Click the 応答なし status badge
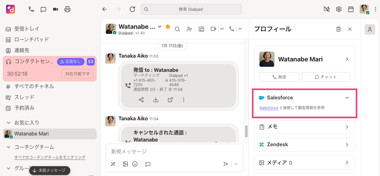 coord(71,61)
